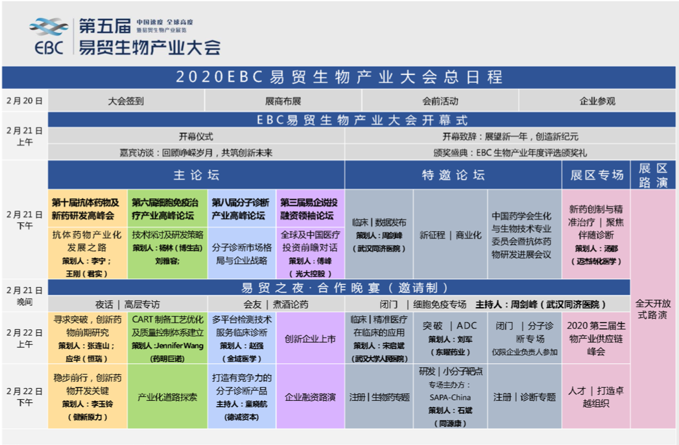Click 2020第三届生物产业供应链峰会 cell
Screen dimensions: 679x445
596,337
